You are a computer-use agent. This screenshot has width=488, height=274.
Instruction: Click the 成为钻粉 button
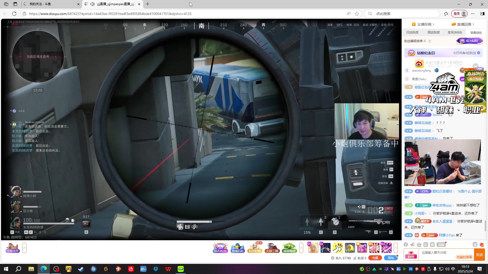(470, 41)
